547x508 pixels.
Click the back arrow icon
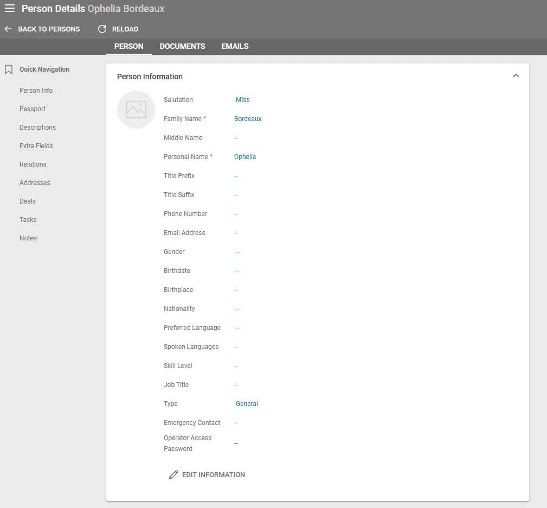pyautogui.click(x=8, y=29)
